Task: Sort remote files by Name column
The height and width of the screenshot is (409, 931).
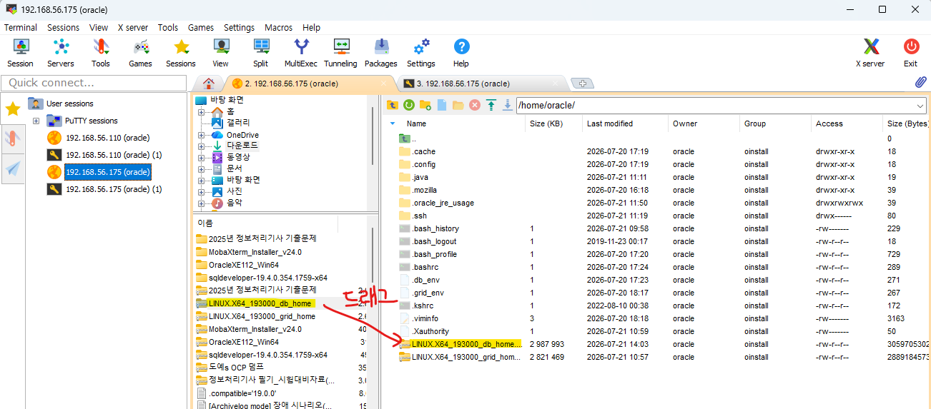Action: click(x=416, y=123)
